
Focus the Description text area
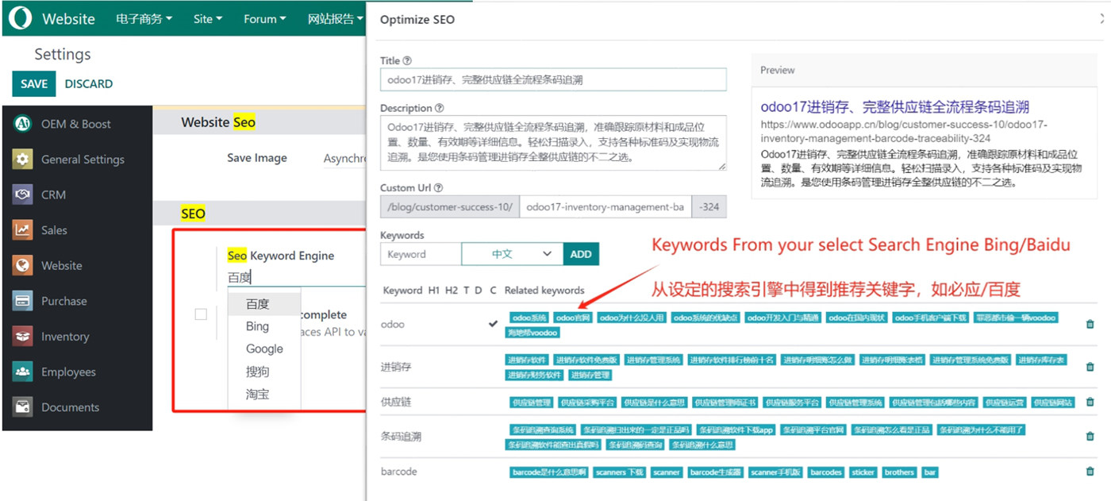(553, 144)
